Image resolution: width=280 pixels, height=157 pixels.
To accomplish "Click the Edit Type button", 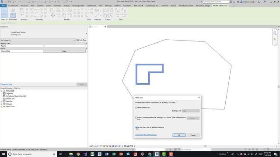I will click(x=81, y=40).
